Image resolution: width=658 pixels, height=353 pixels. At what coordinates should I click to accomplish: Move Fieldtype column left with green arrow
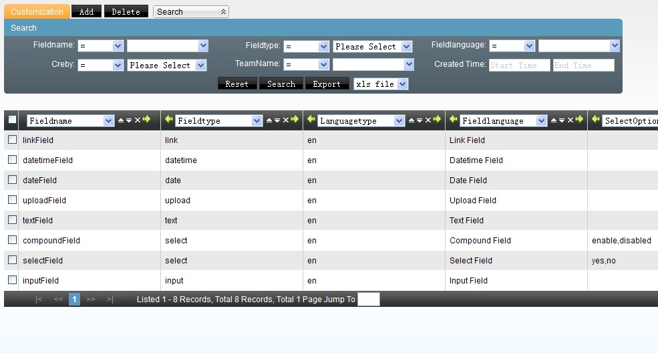click(169, 120)
